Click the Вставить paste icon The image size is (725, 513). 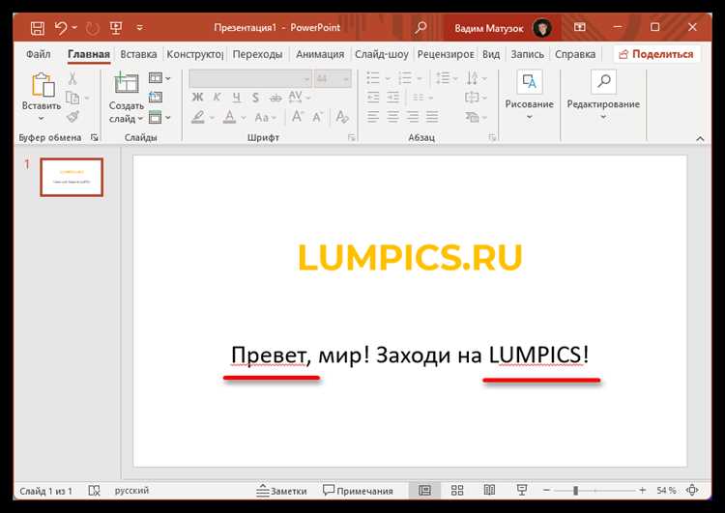coord(43,85)
